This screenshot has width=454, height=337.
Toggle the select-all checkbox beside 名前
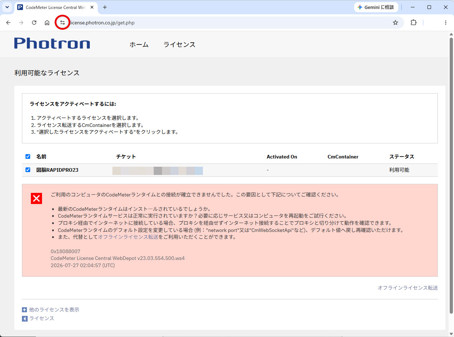pos(28,157)
